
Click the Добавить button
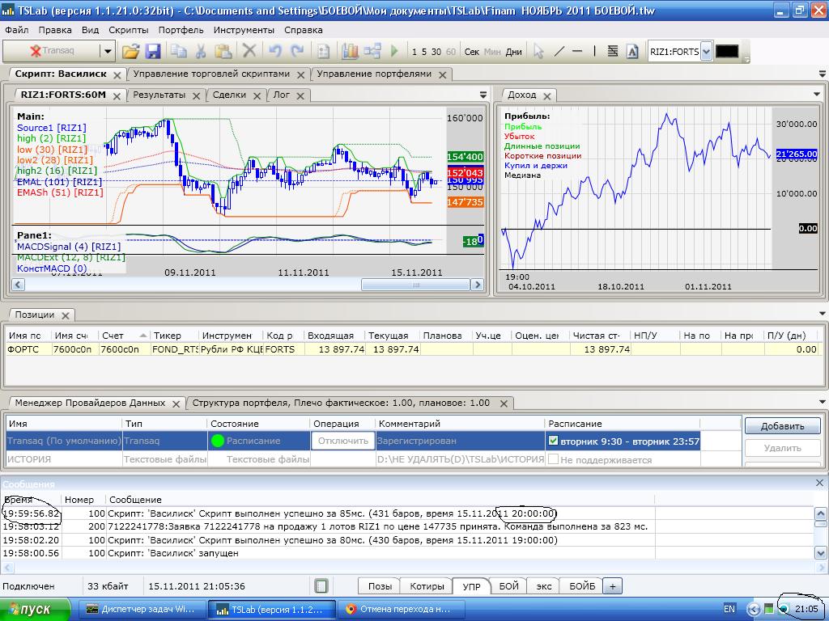(x=782, y=426)
